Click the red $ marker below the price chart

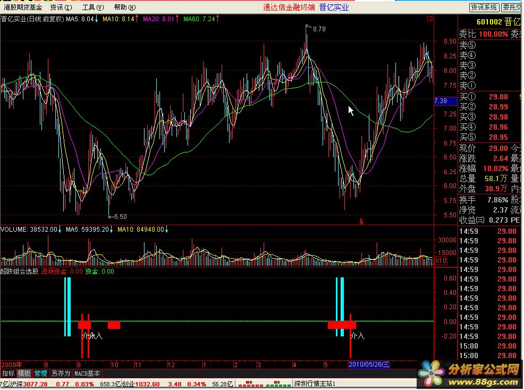click(x=361, y=222)
